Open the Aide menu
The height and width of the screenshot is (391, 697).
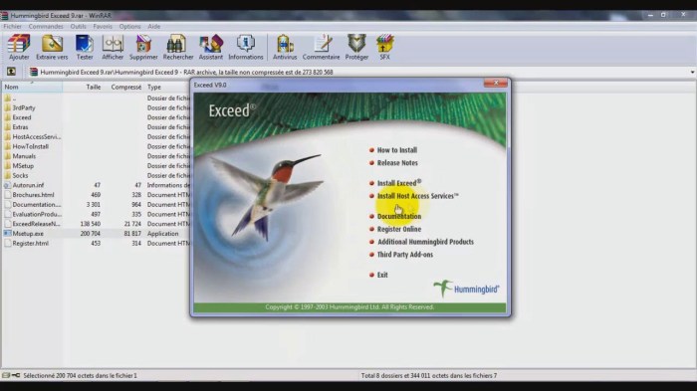(x=153, y=27)
